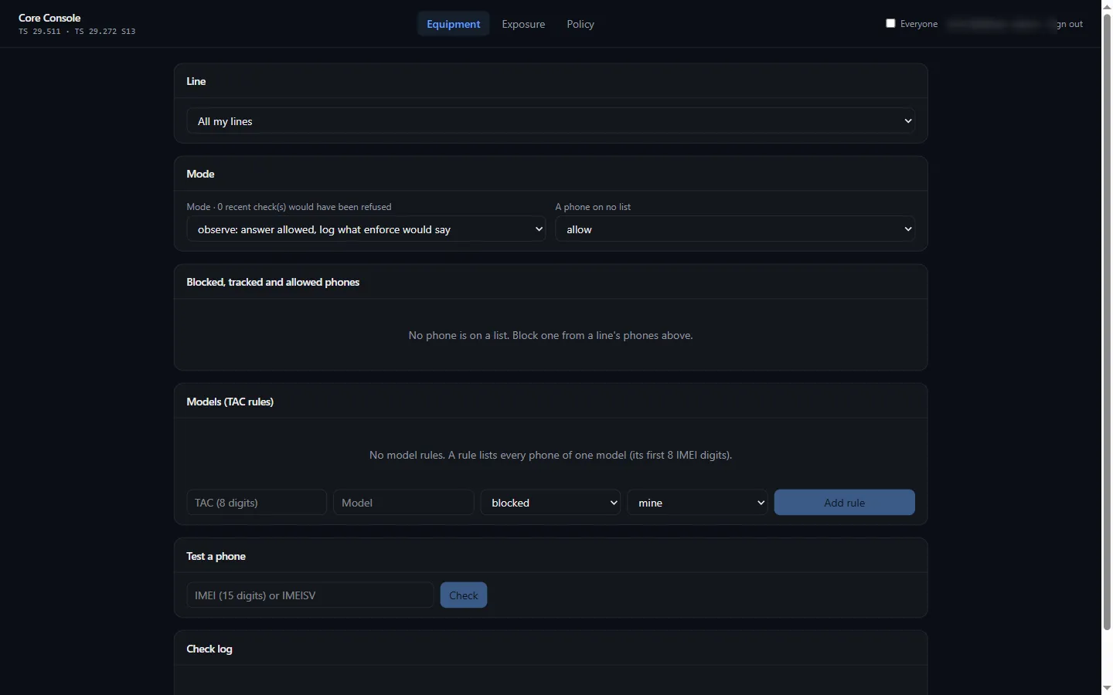
Task: Open the Equipment tab
Action: [x=453, y=24]
